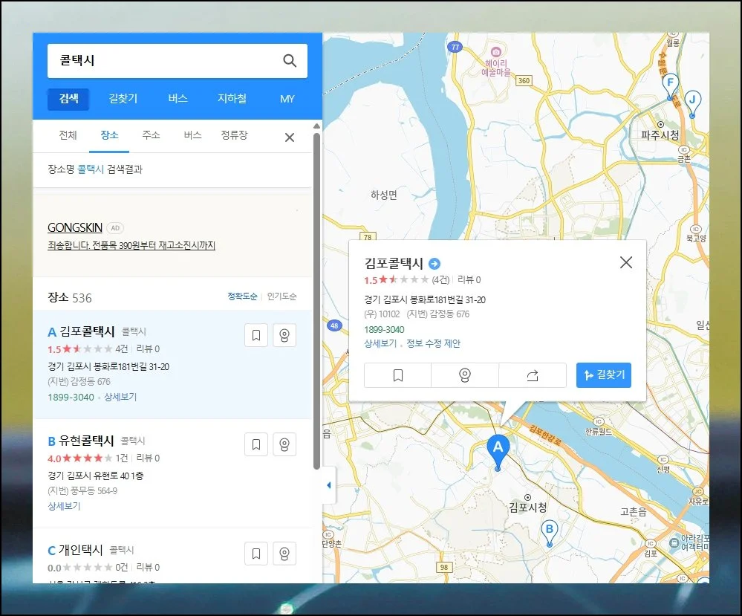Click the blue 길찾기 directions button
Screen dimensions: 742x616
603,375
